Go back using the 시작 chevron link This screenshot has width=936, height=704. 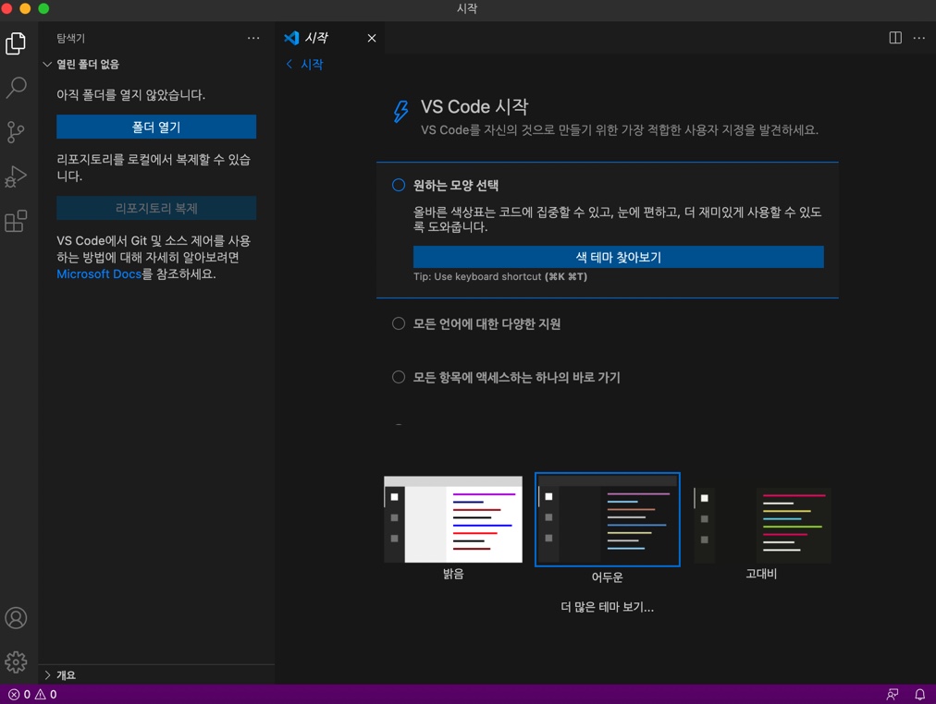[304, 65]
